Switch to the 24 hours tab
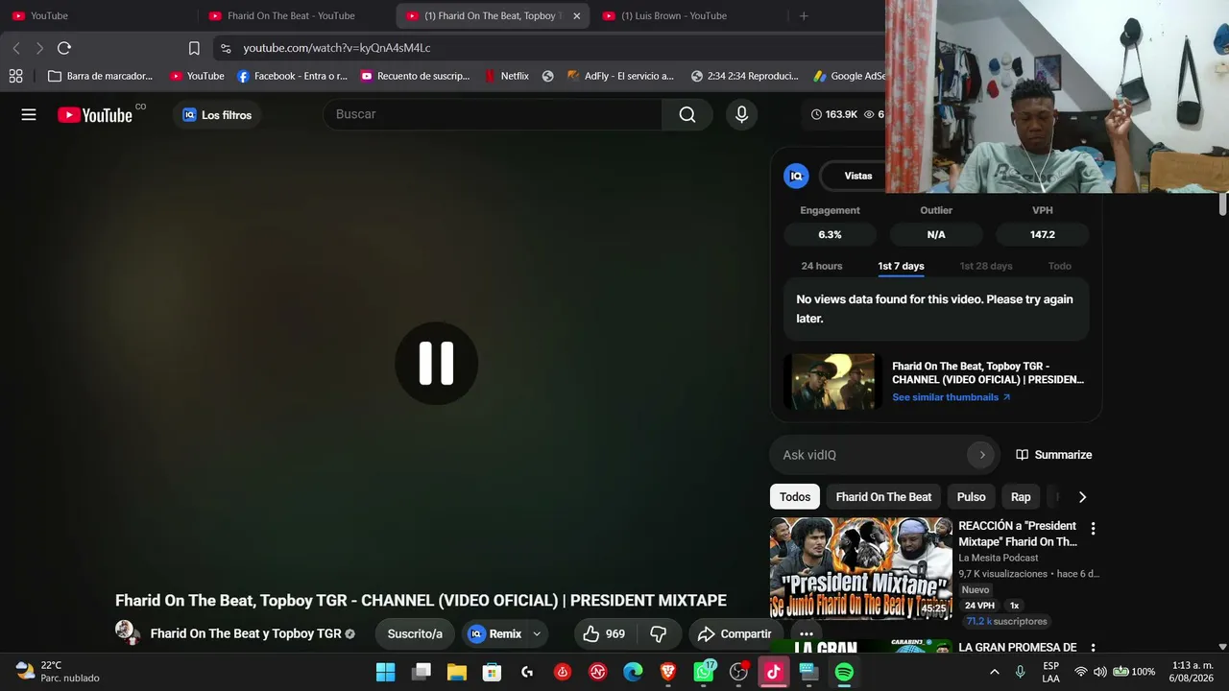Image resolution: width=1229 pixels, height=691 pixels. coord(822,266)
